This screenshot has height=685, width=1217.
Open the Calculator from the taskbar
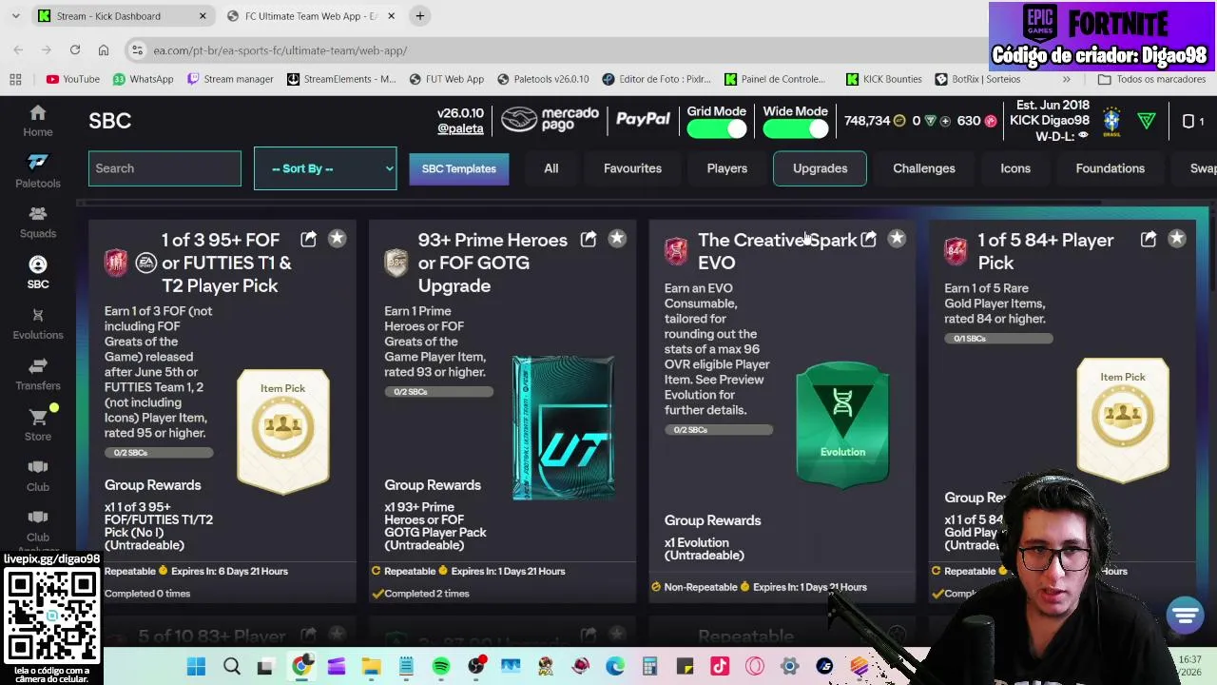pos(649,667)
